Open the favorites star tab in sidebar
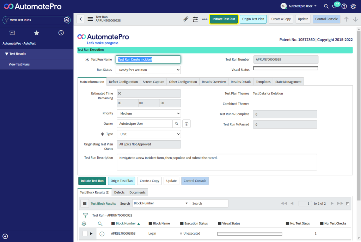 tap(37, 33)
